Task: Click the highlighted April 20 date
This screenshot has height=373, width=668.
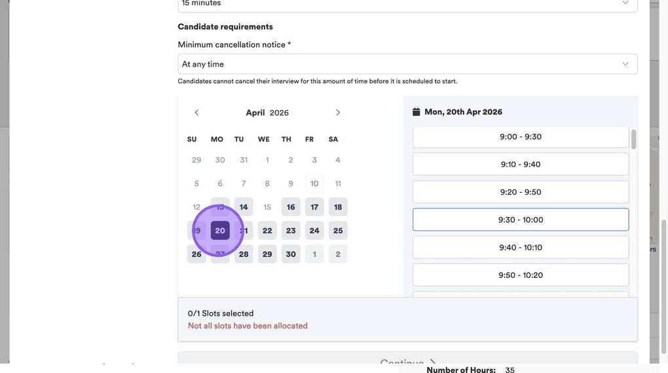Action: [220, 231]
